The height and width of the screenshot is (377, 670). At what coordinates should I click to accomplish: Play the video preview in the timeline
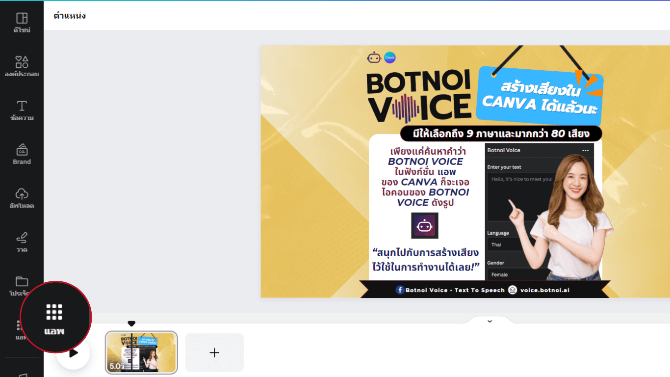coord(74,352)
